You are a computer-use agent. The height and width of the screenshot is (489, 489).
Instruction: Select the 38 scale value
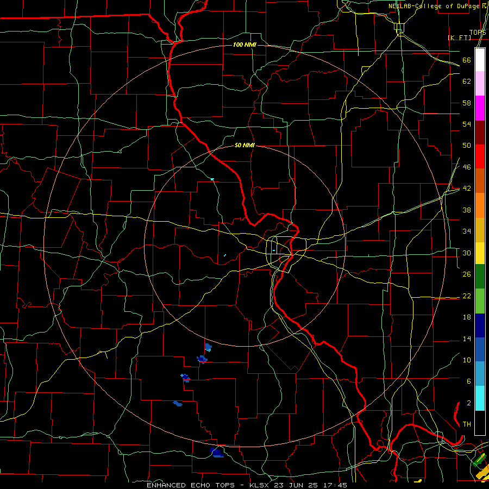(x=467, y=210)
